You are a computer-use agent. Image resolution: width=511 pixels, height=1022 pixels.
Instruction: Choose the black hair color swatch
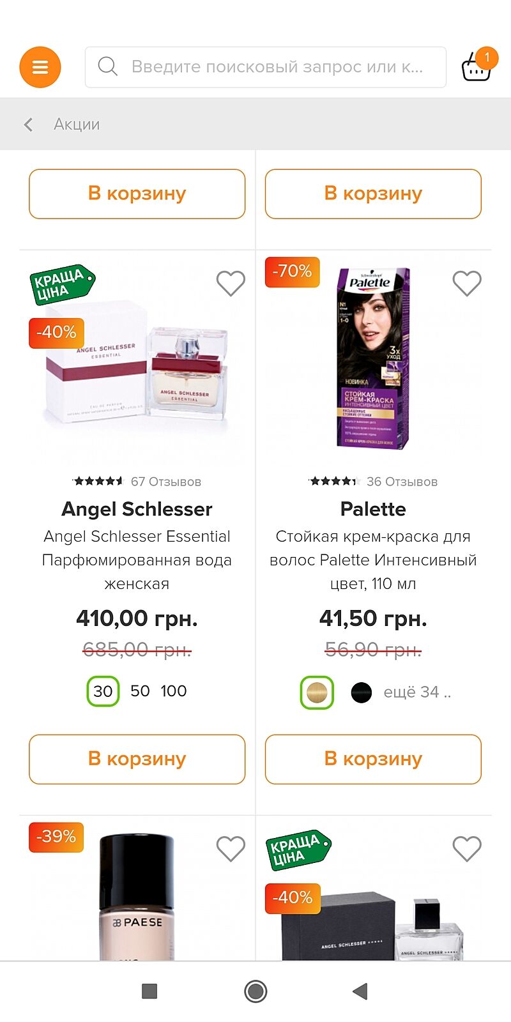(361, 692)
